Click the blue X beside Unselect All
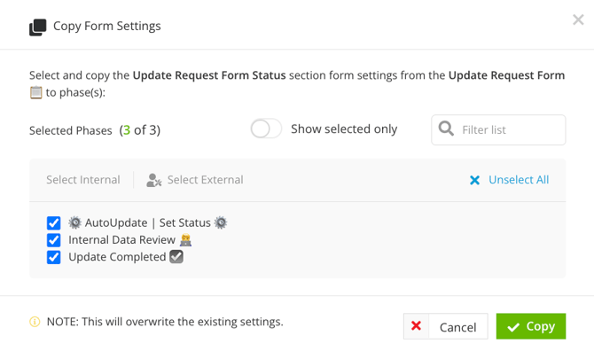Screen dimensions: 594x359 (x=474, y=180)
